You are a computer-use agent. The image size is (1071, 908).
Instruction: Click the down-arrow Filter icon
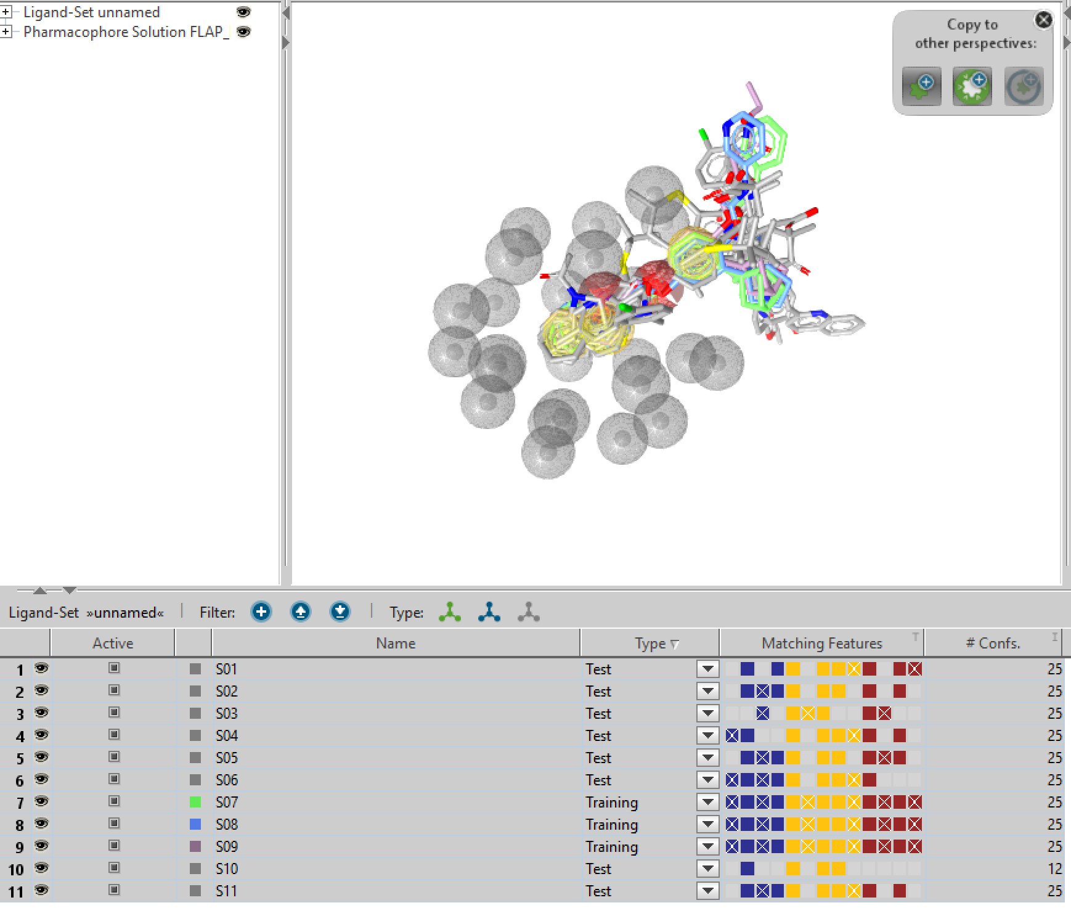click(x=340, y=612)
